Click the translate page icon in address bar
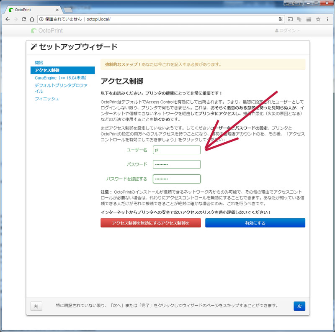335x332 pixels. pyautogui.click(x=281, y=19)
